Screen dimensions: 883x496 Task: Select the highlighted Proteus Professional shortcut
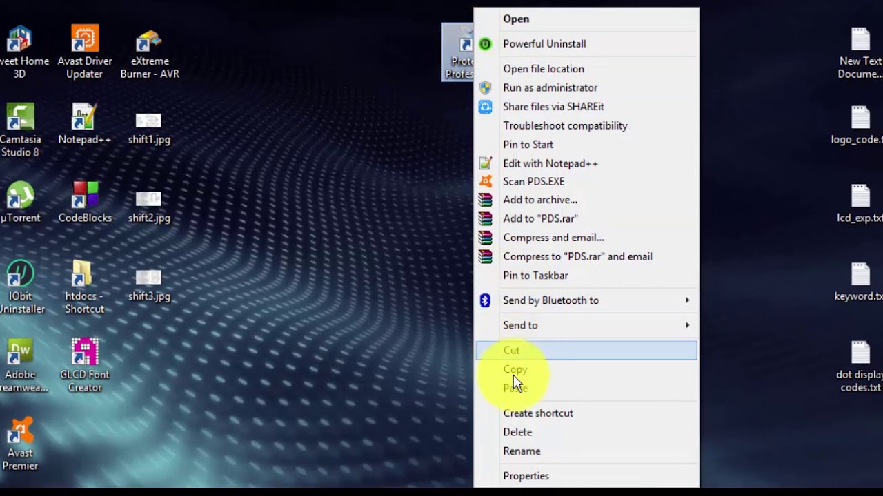[x=458, y=52]
